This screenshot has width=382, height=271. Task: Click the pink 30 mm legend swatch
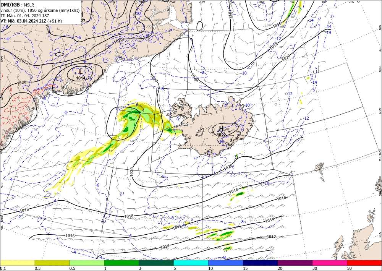330,263
